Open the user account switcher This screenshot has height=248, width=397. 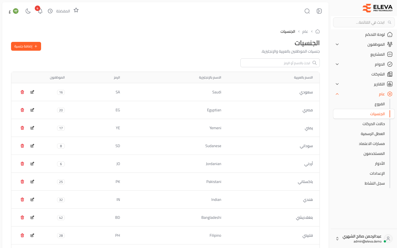pyautogui.click(x=364, y=238)
